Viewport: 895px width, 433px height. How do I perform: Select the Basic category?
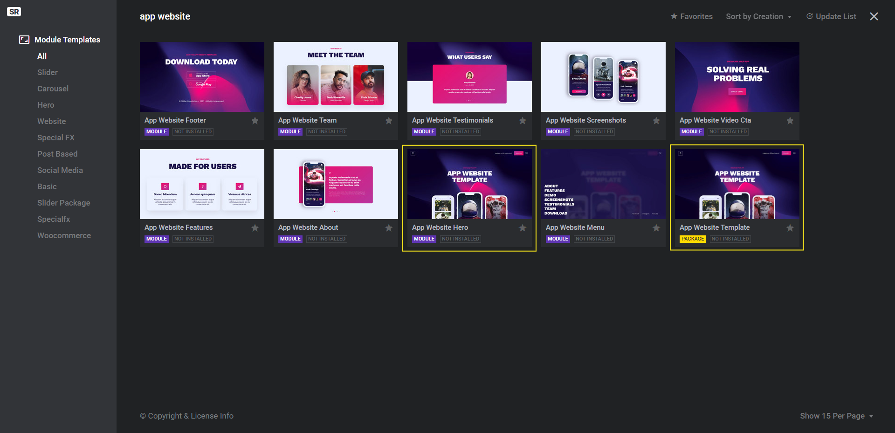47,186
